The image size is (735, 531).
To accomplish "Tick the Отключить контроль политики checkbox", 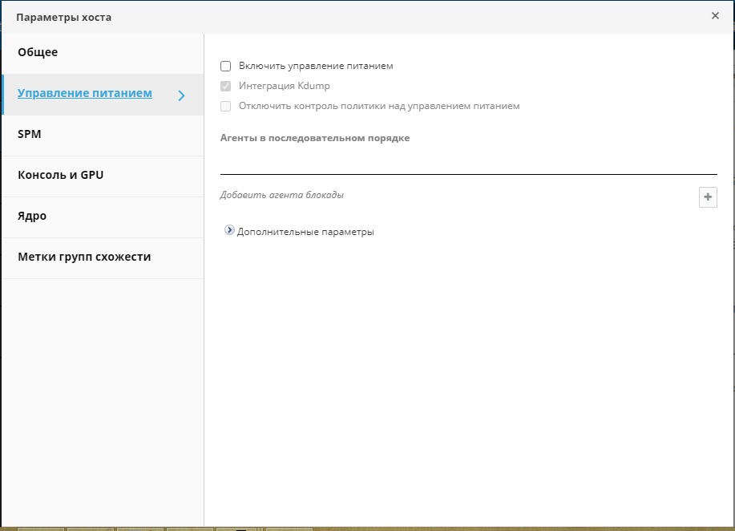I will pos(226,106).
